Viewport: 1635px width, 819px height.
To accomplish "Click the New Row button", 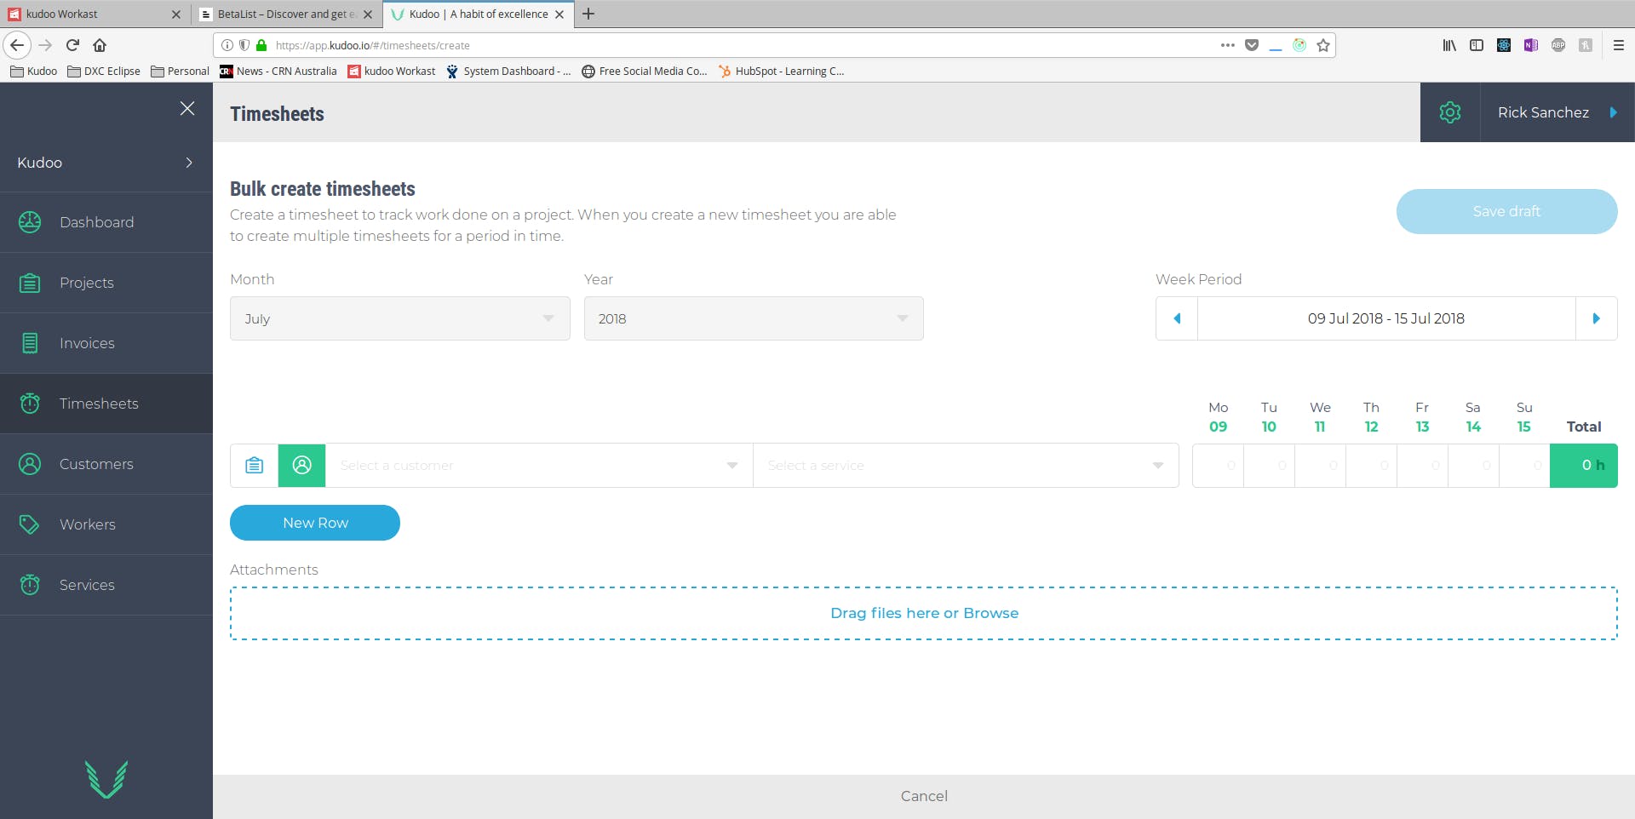I will 315,523.
